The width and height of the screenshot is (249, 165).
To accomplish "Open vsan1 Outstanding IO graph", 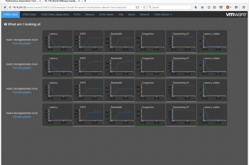I will (x=181, y=41).
